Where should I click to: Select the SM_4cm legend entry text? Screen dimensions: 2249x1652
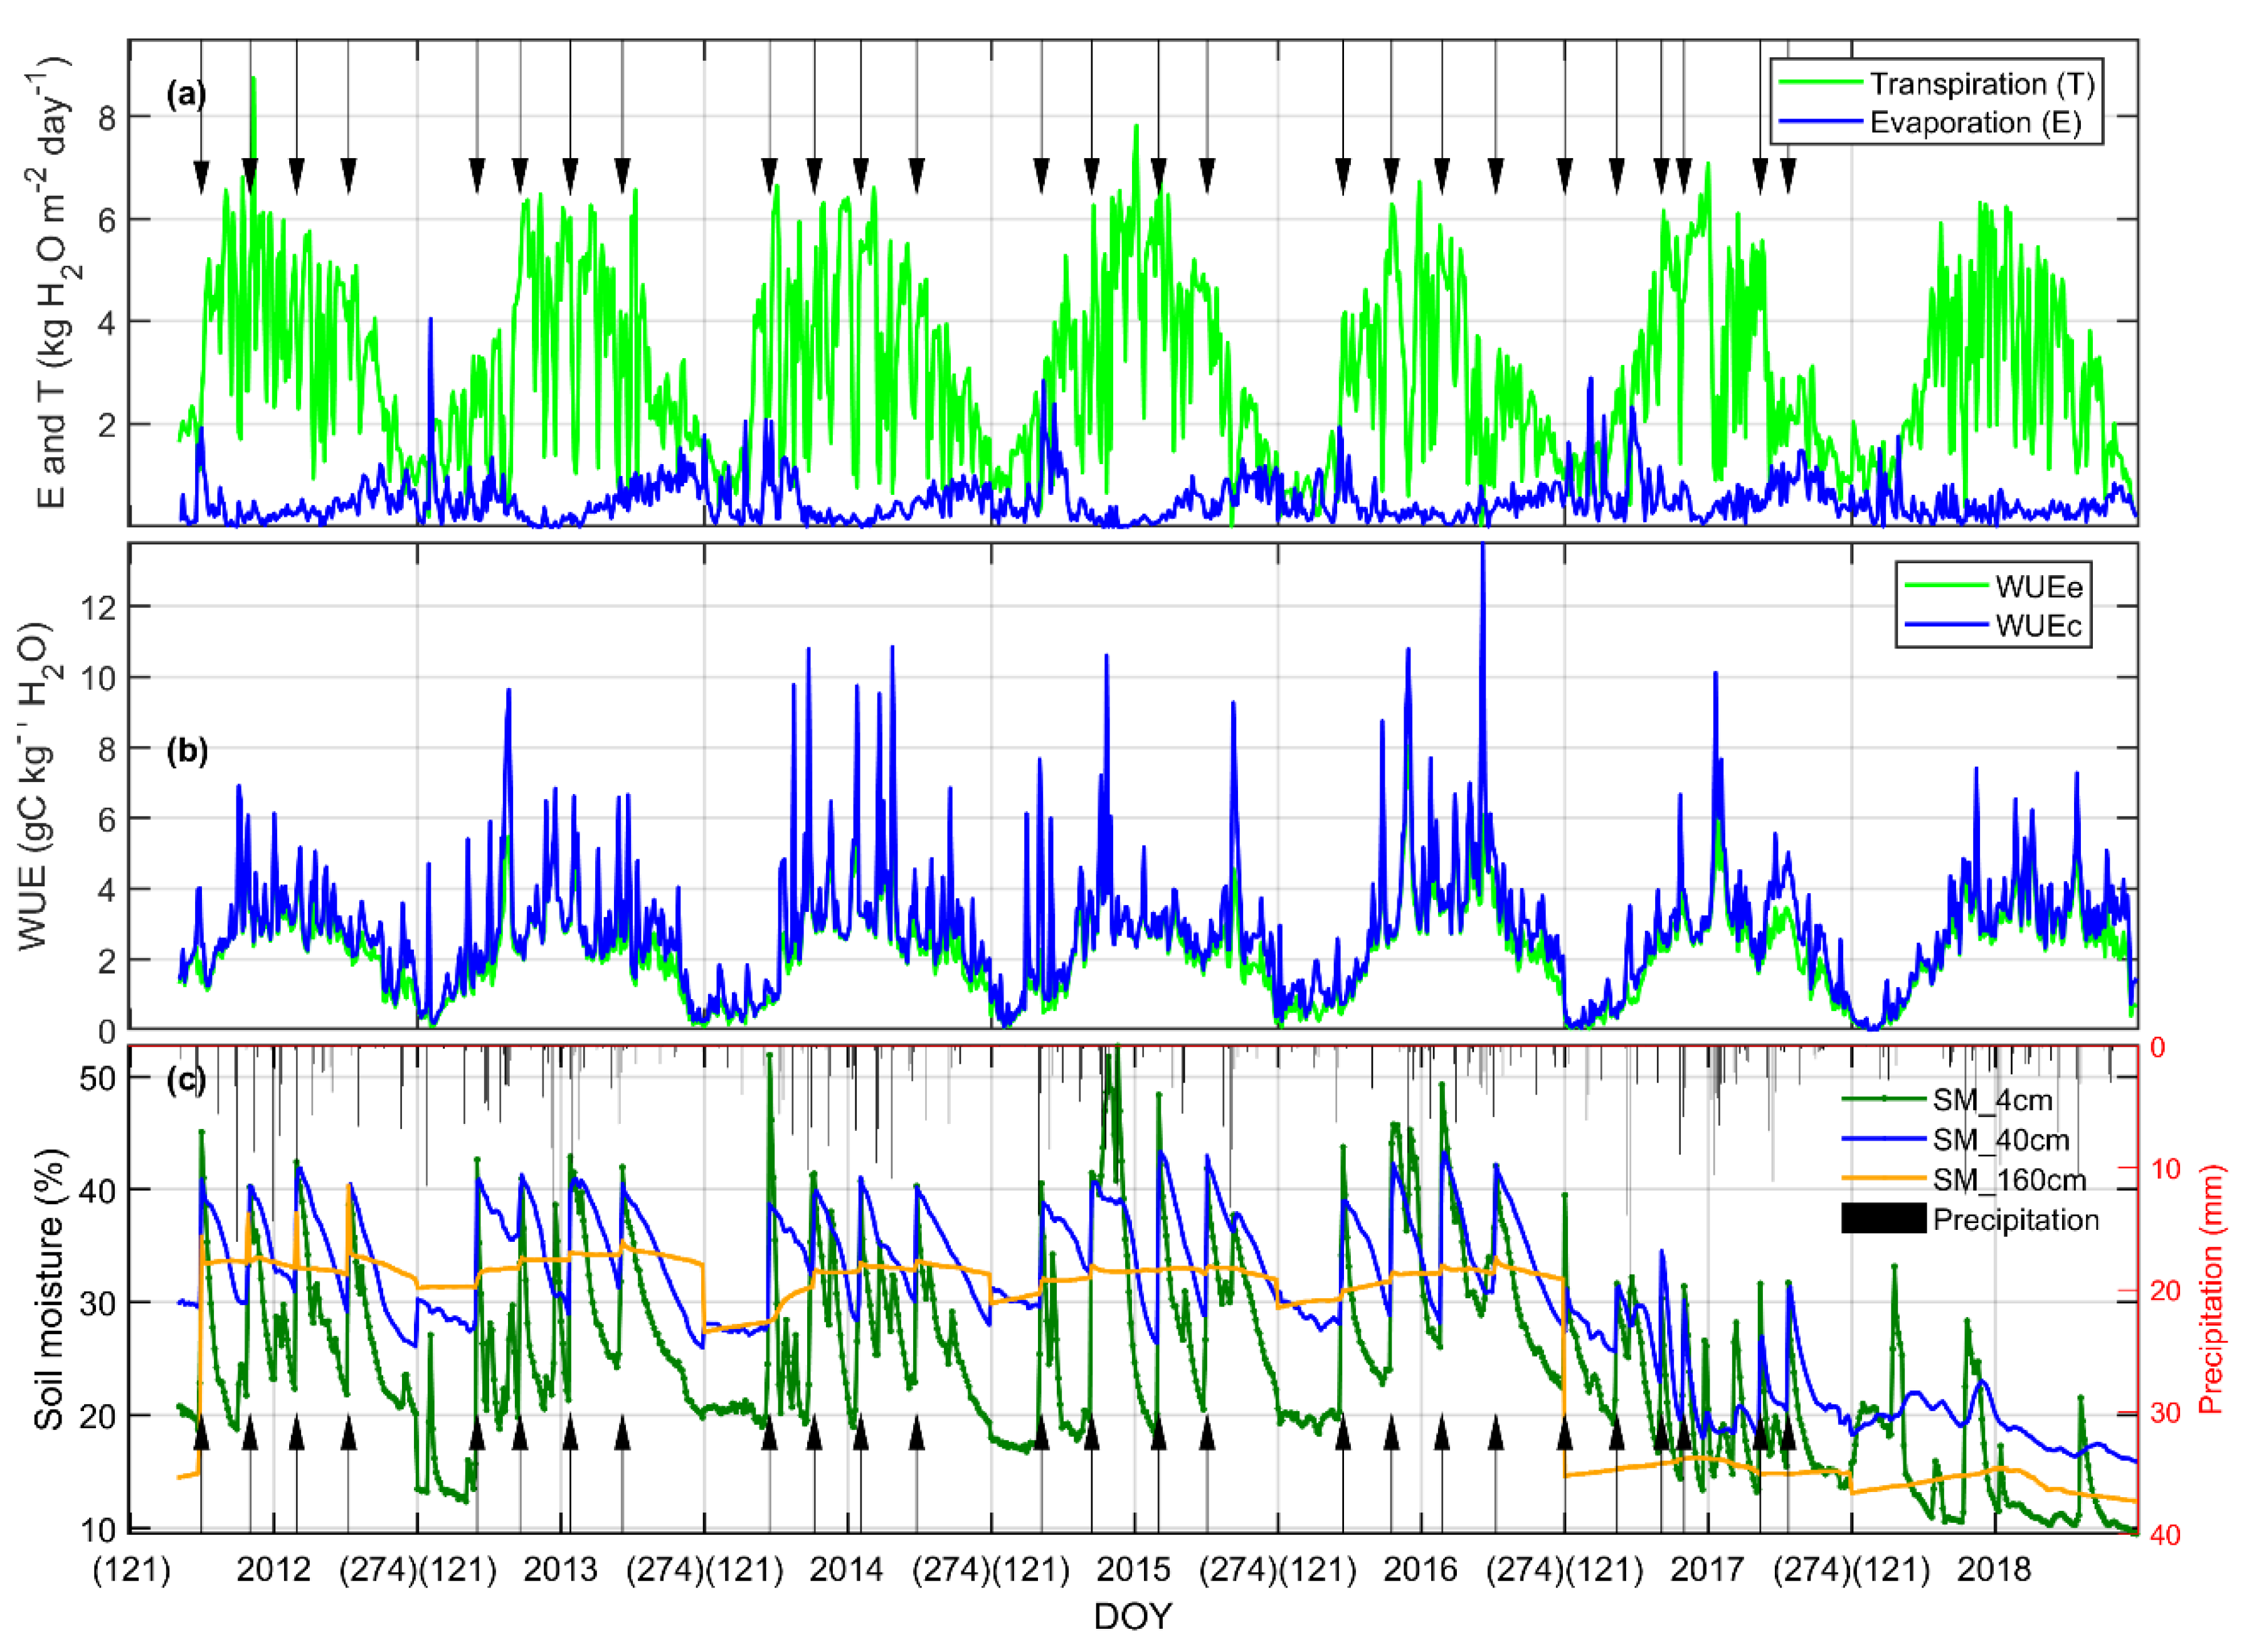point(1992,1100)
